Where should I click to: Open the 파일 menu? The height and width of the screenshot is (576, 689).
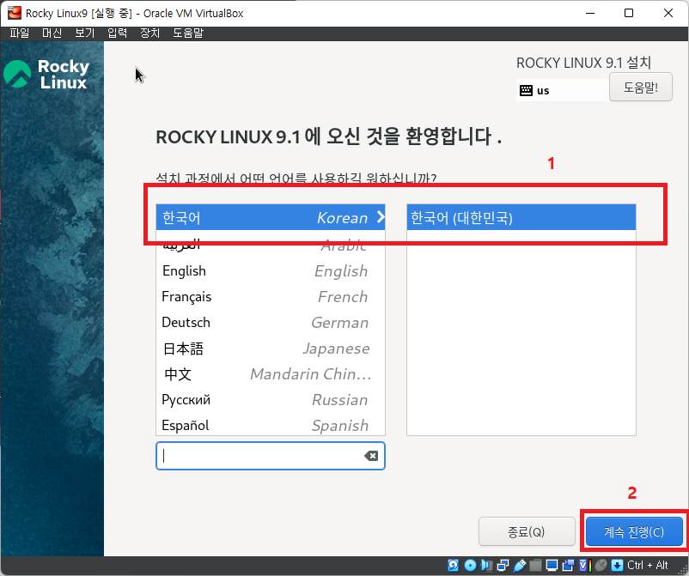click(x=20, y=33)
